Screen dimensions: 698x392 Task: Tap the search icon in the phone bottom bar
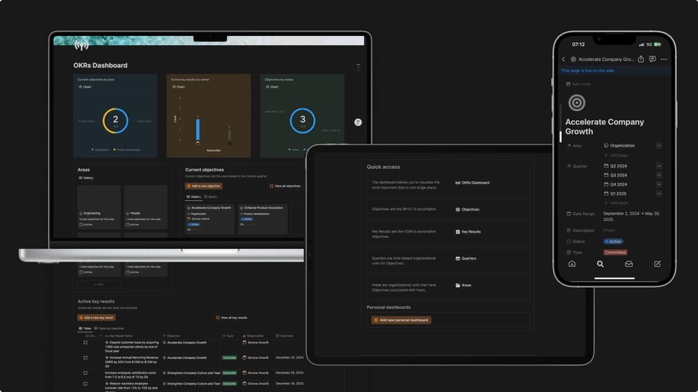(600, 264)
